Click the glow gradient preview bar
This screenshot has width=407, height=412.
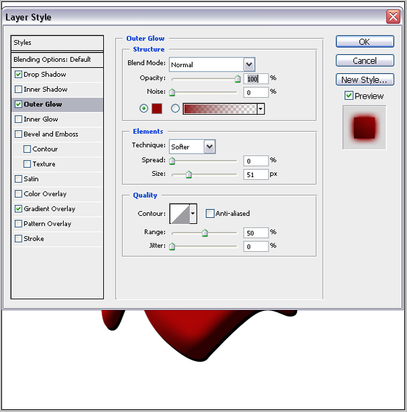point(220,109)
